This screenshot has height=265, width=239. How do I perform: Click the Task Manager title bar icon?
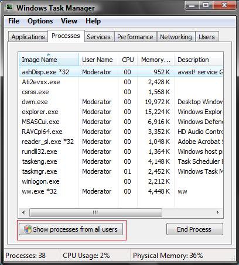(x=9, y=8)
